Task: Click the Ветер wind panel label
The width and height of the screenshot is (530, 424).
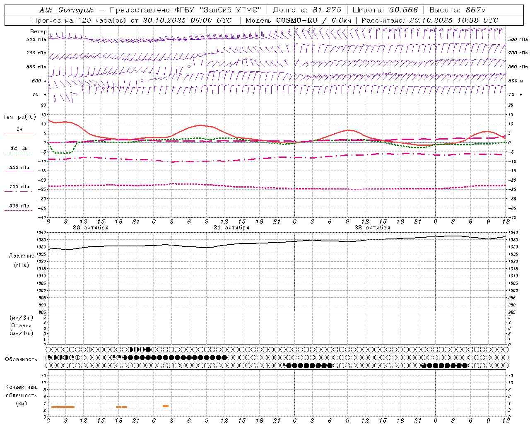Action: tap(38, 31)
